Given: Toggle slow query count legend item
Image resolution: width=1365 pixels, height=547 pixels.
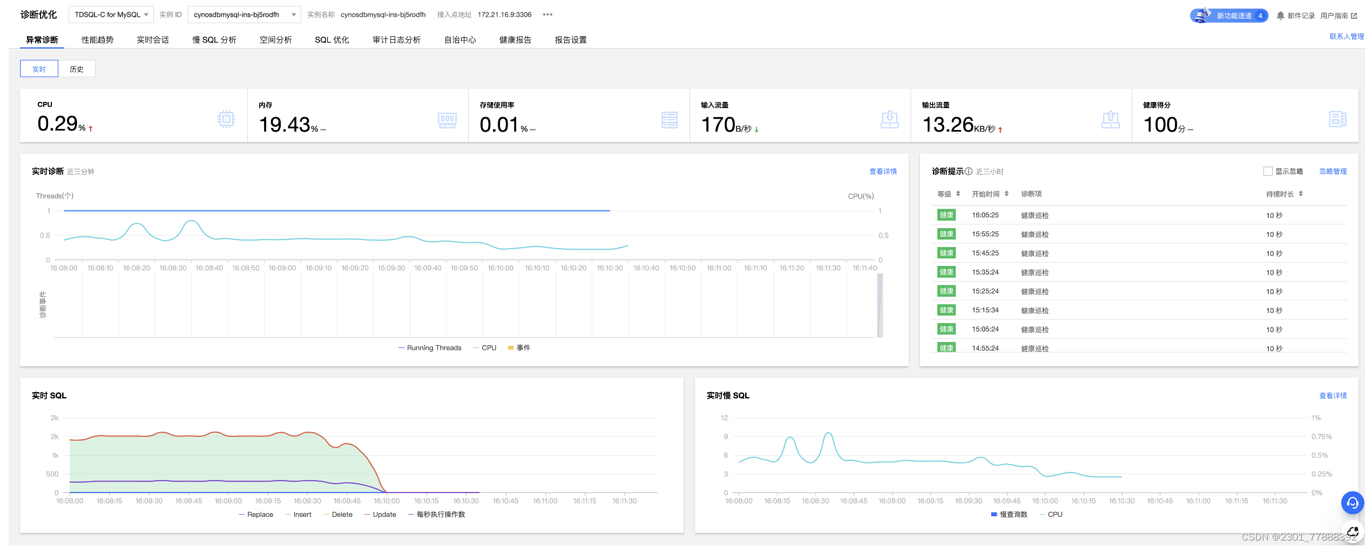Looking at the screenshot, I should [1009, 515].
